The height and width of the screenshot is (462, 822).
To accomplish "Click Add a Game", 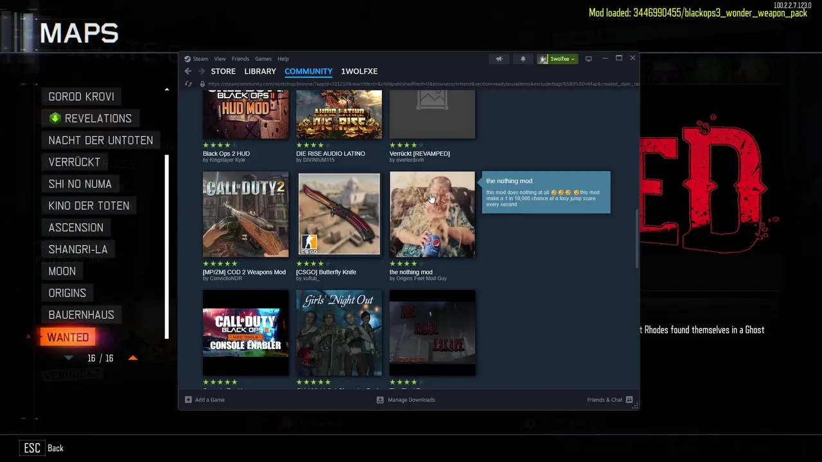I will click(209, 400).
